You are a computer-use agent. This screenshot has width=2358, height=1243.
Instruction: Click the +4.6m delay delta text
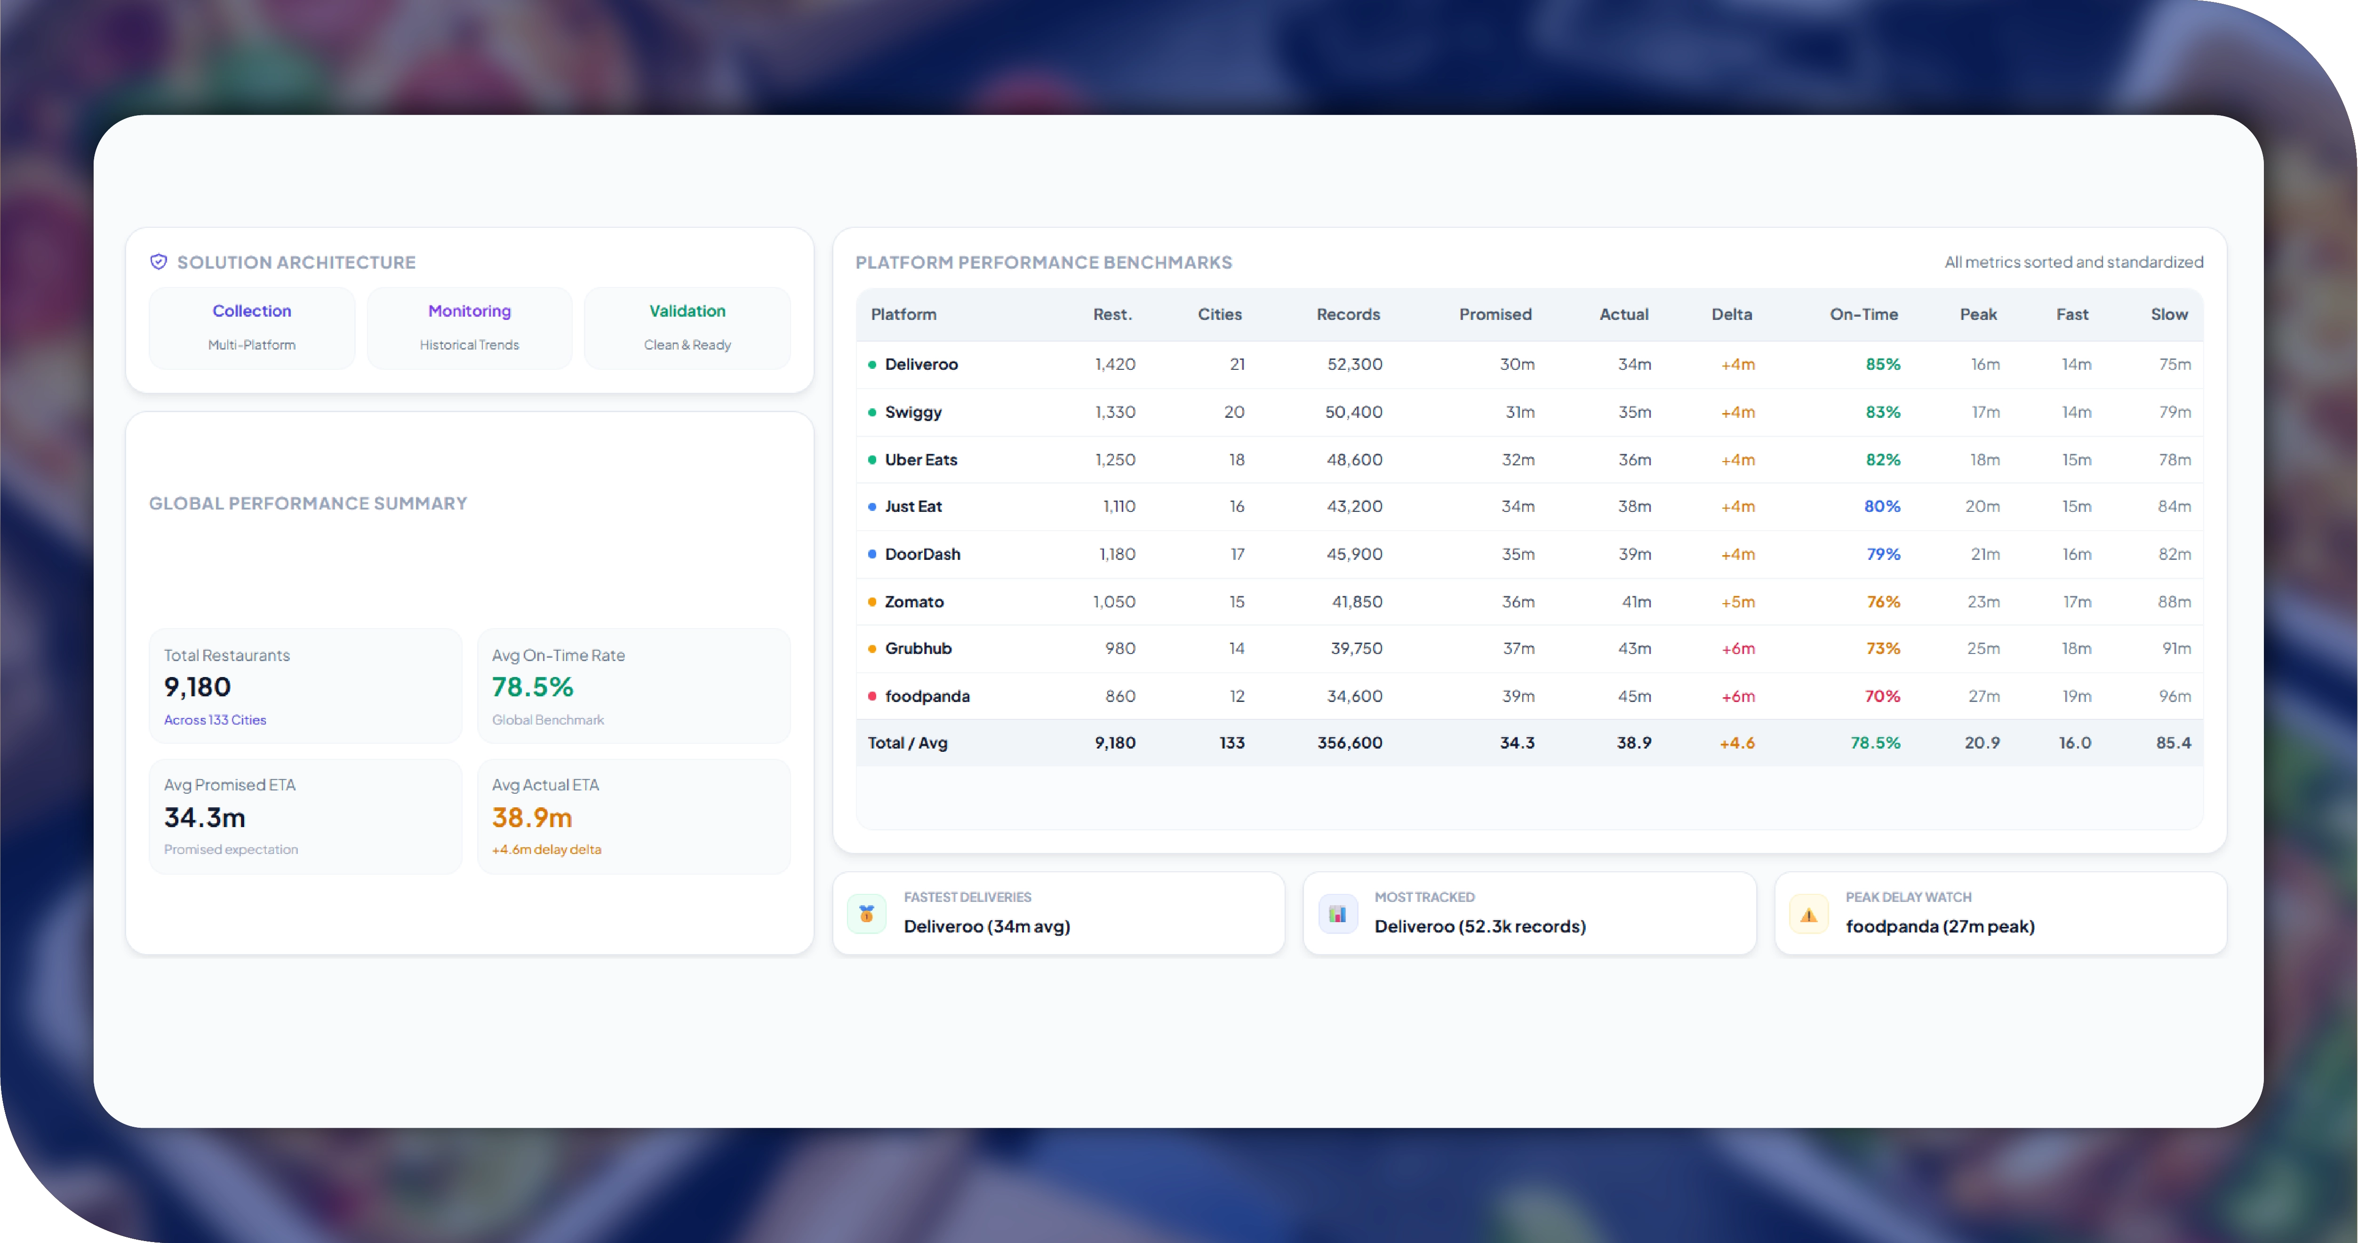pos(546,849)
